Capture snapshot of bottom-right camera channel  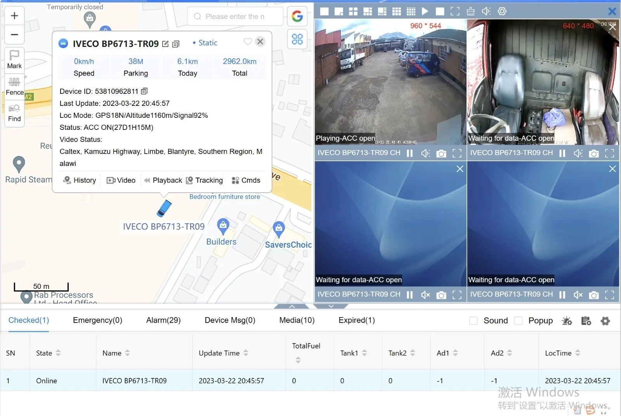point(594,295)
